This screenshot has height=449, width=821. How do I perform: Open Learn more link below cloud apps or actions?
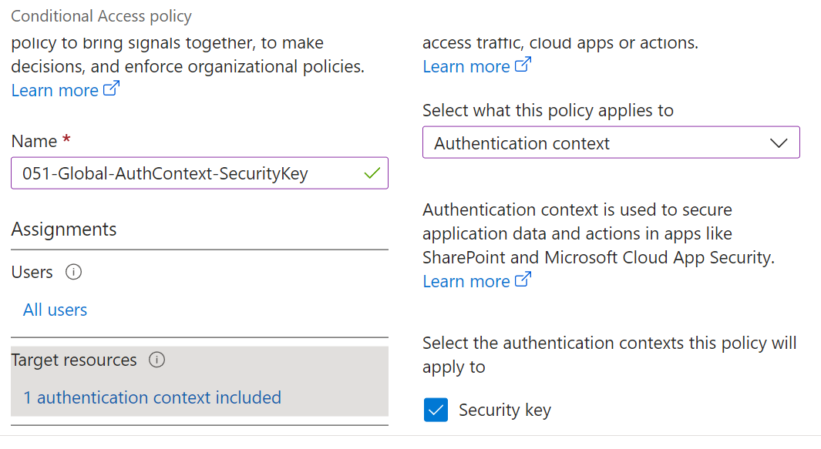click(466, 66)
